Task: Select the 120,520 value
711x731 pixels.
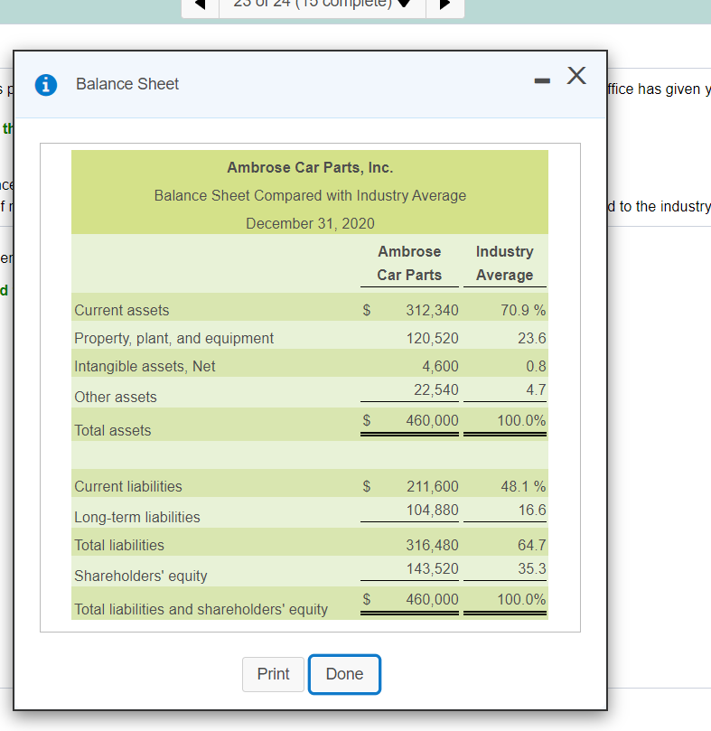Action: coord(432,339)
